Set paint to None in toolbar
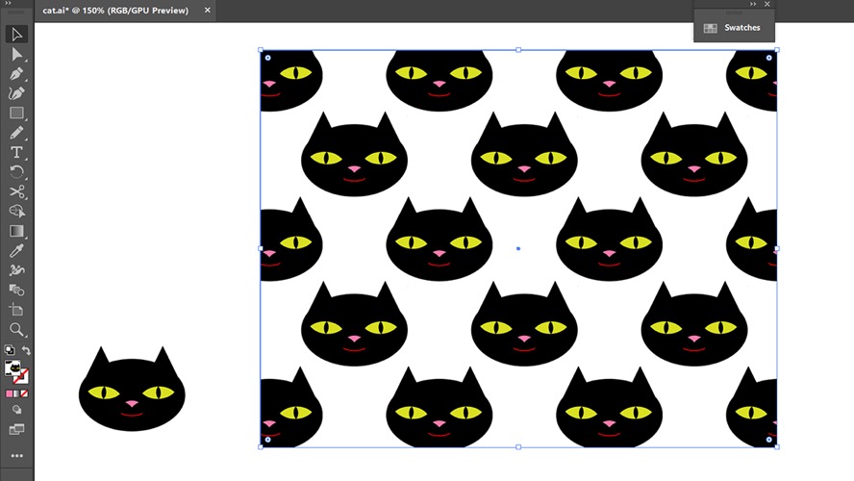This screenshot has width=854, height=481. (x=24, y=393)
